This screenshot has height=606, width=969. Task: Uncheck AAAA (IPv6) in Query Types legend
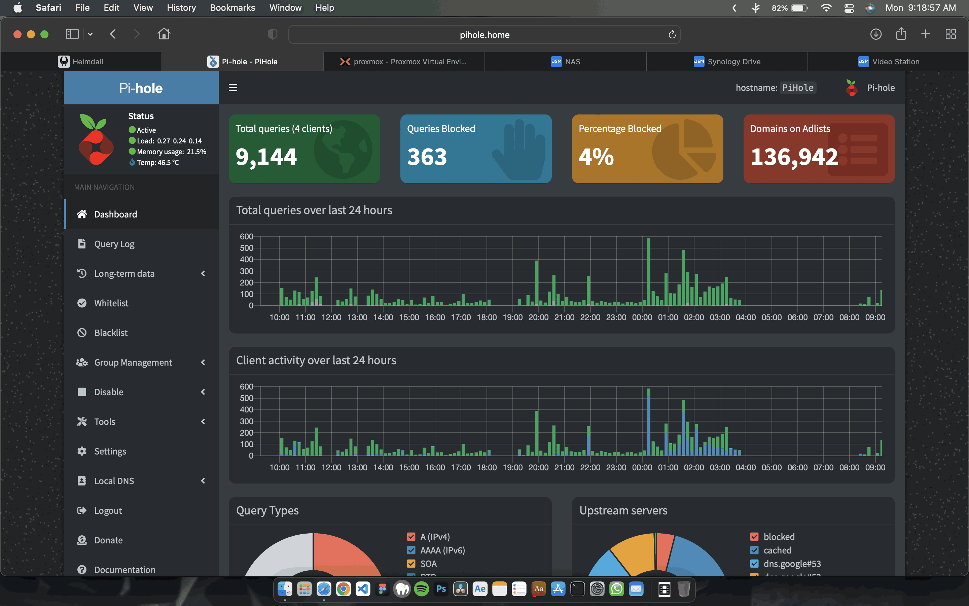(x=411, y=550)
